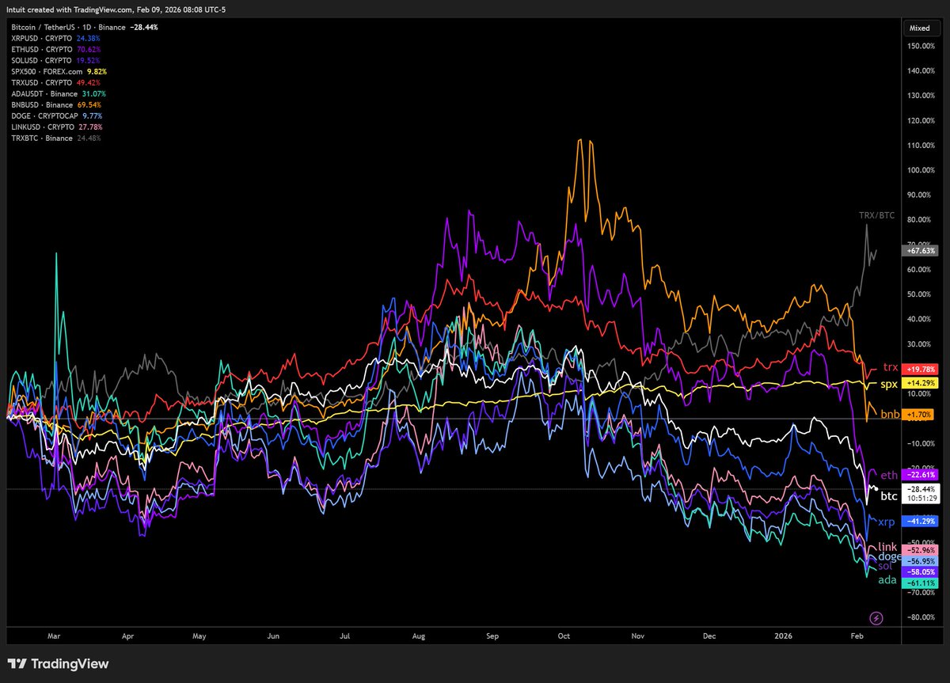
Task: Click the 'btc' series label
Action: tap(890, 496)
